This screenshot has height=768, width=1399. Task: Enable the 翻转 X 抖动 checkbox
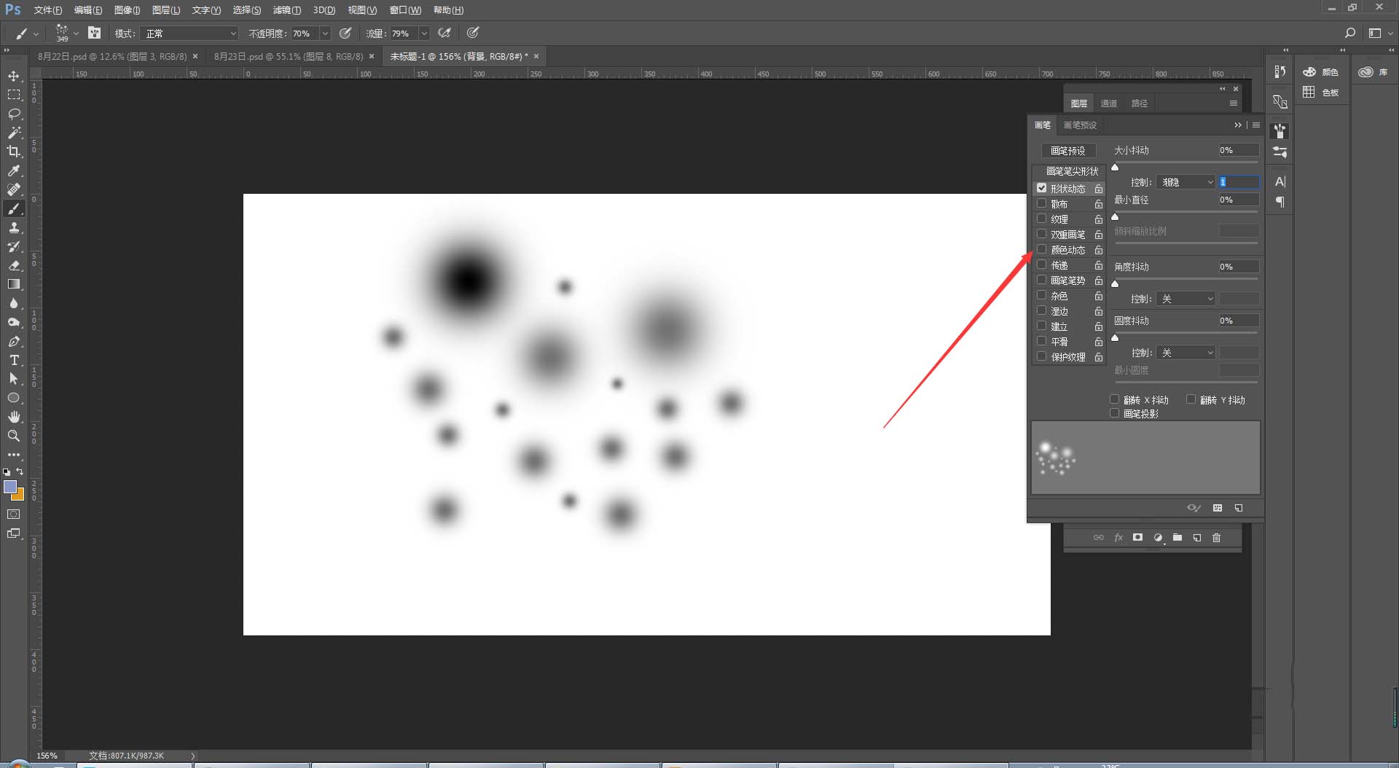coord(1115,399)
